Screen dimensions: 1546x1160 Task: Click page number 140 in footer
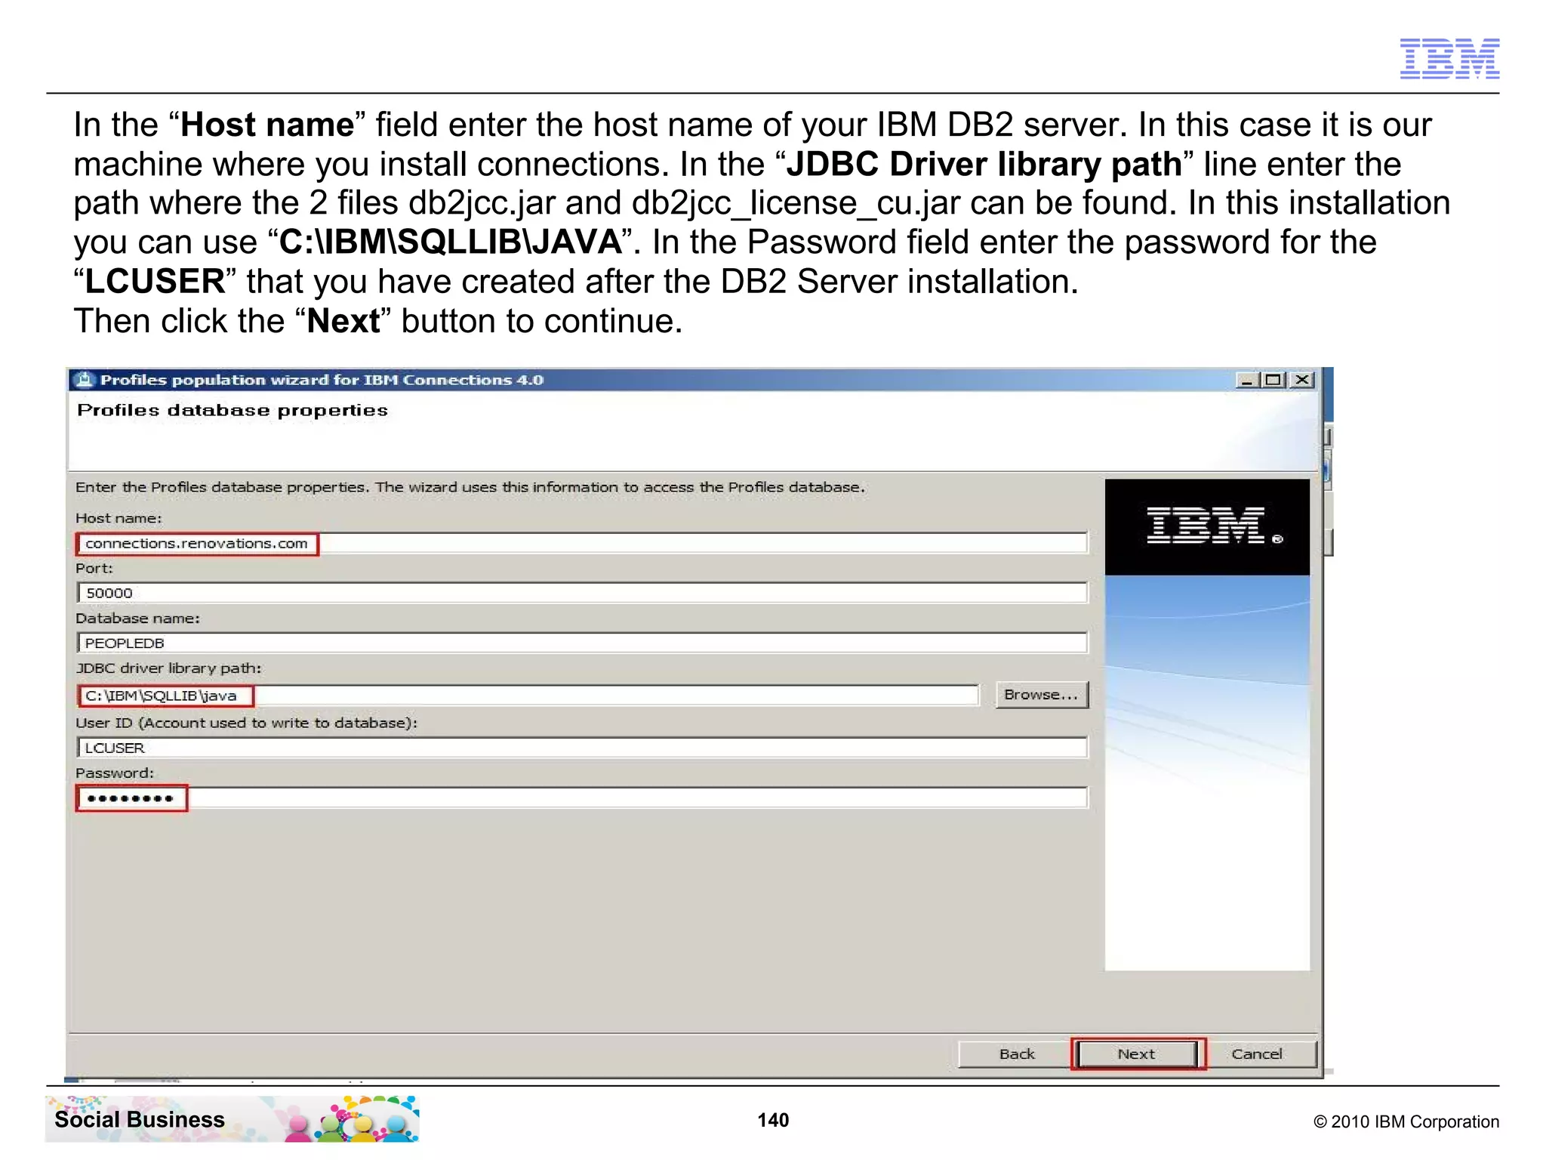(773, 1120)
